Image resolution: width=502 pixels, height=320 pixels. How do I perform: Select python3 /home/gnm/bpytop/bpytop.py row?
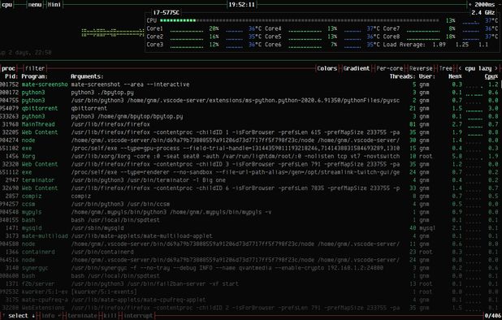[249, 116]
